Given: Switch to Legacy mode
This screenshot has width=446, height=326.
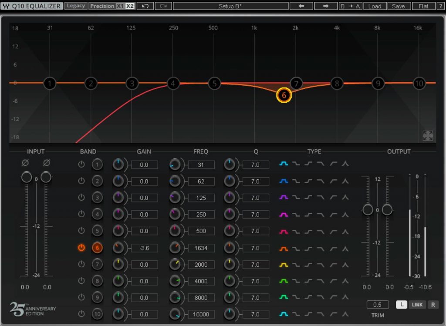Looking at the screenshot, I should (x=76, y=6).
